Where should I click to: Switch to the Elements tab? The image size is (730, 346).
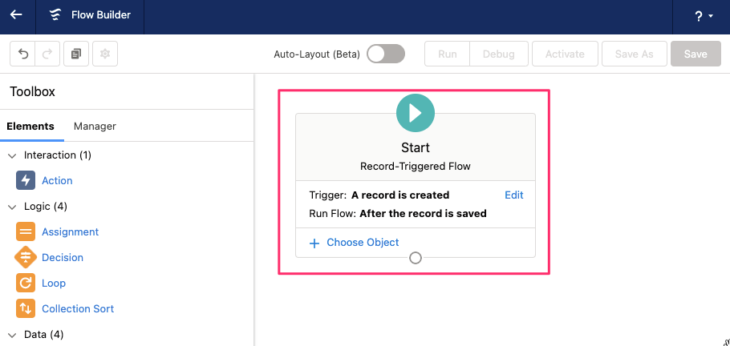click(30, 126)
